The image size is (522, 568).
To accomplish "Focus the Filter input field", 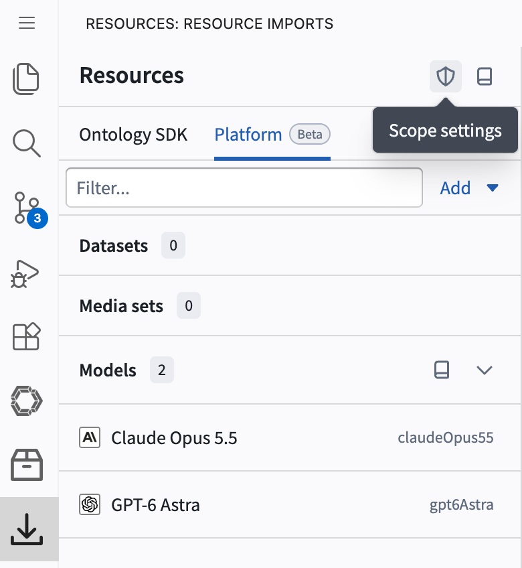I will [x=244, y=188].
